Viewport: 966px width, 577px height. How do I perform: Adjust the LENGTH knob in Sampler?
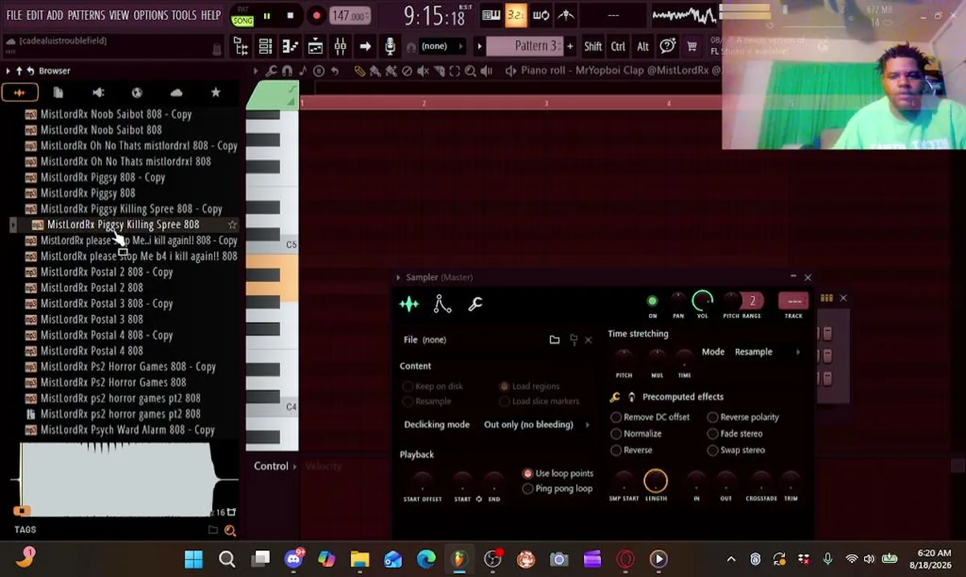pos(655,481)
